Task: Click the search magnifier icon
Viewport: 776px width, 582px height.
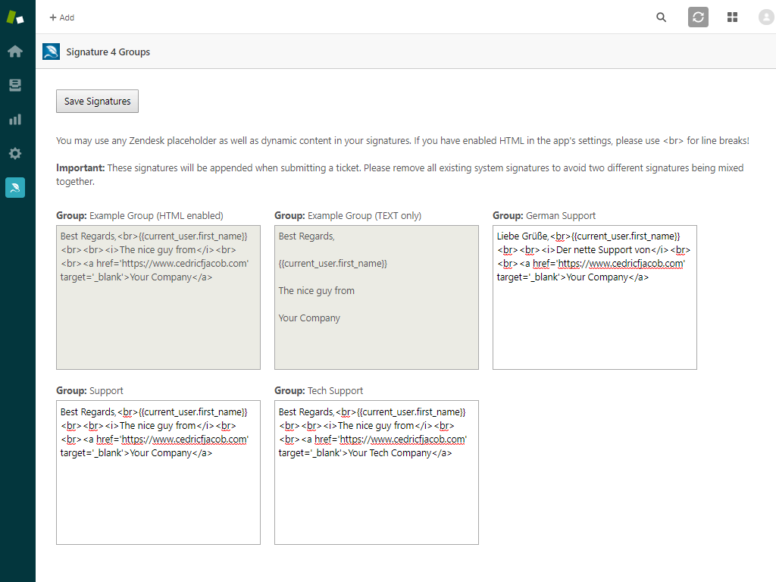Action: 661,17
